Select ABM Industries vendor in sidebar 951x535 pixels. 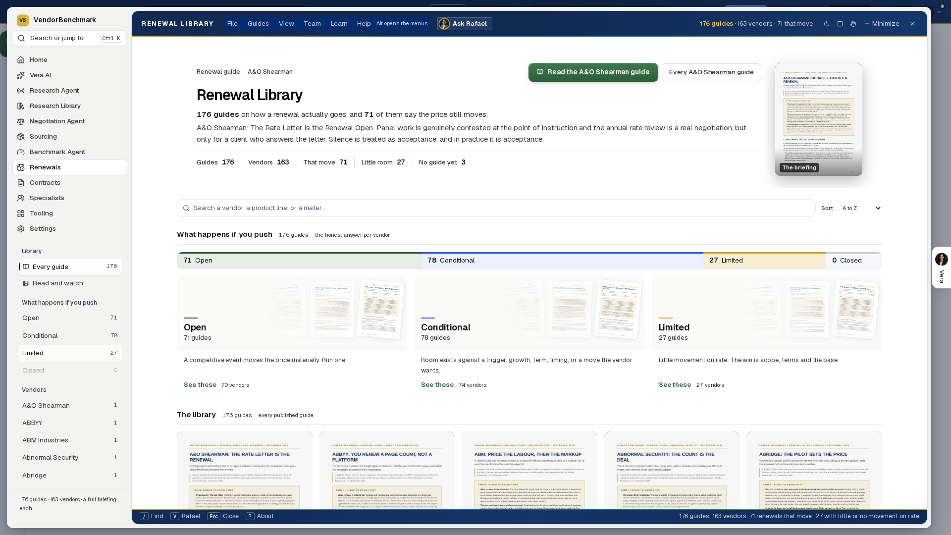click(70, 440)
